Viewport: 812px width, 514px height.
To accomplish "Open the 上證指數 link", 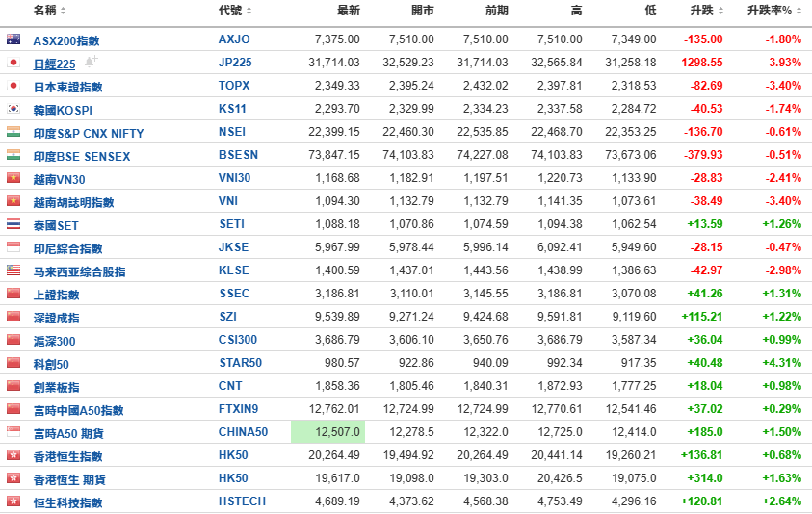I will 57,296.
